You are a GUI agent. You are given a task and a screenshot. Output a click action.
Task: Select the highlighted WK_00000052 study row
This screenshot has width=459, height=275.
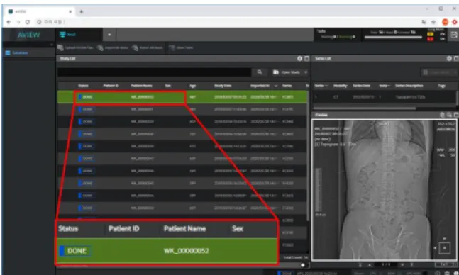pos(182,97)
